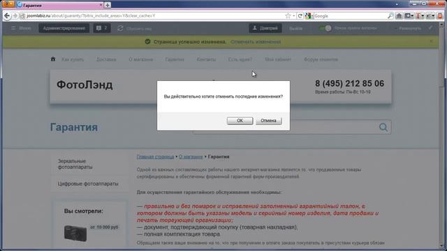447x251 pixels.
Task: Click the browser forward arrow button
Action: pos(15,16)
